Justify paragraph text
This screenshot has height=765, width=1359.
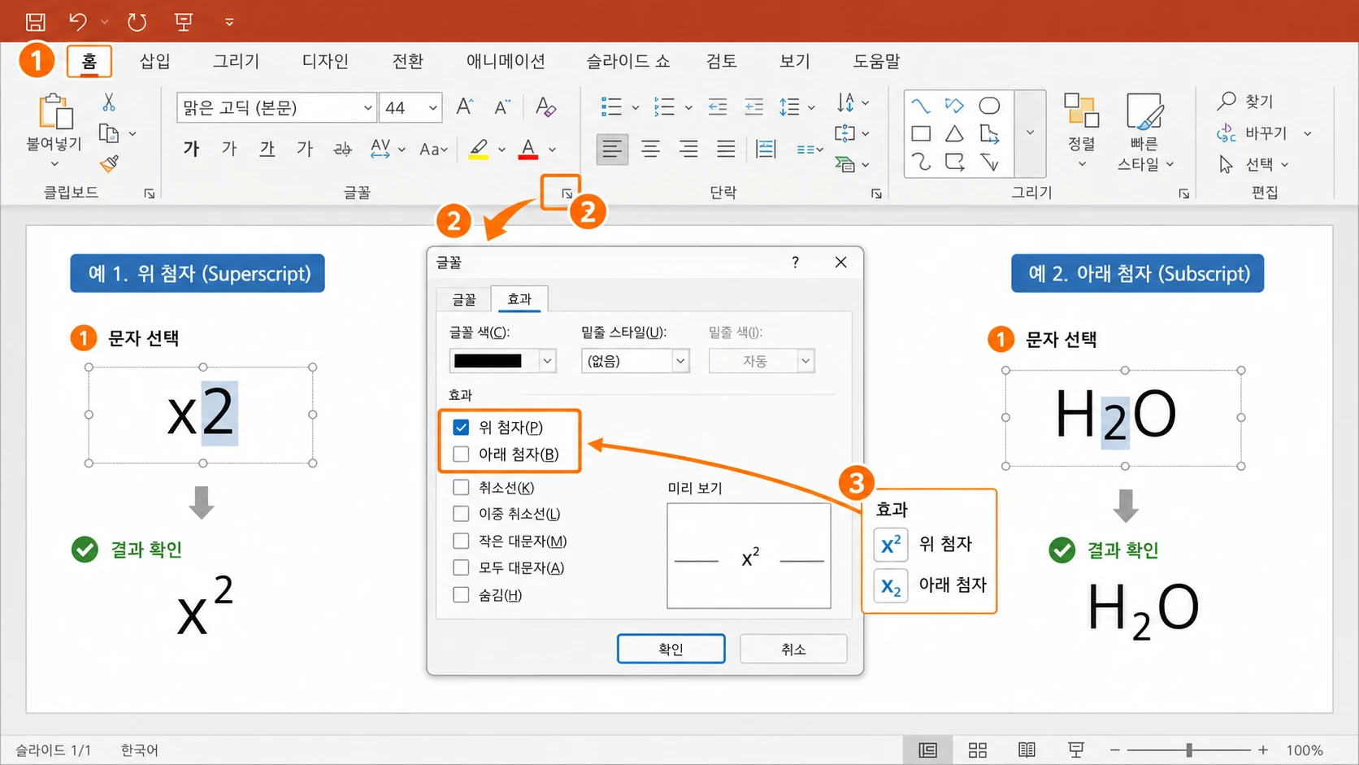click(x=726, y=149)
